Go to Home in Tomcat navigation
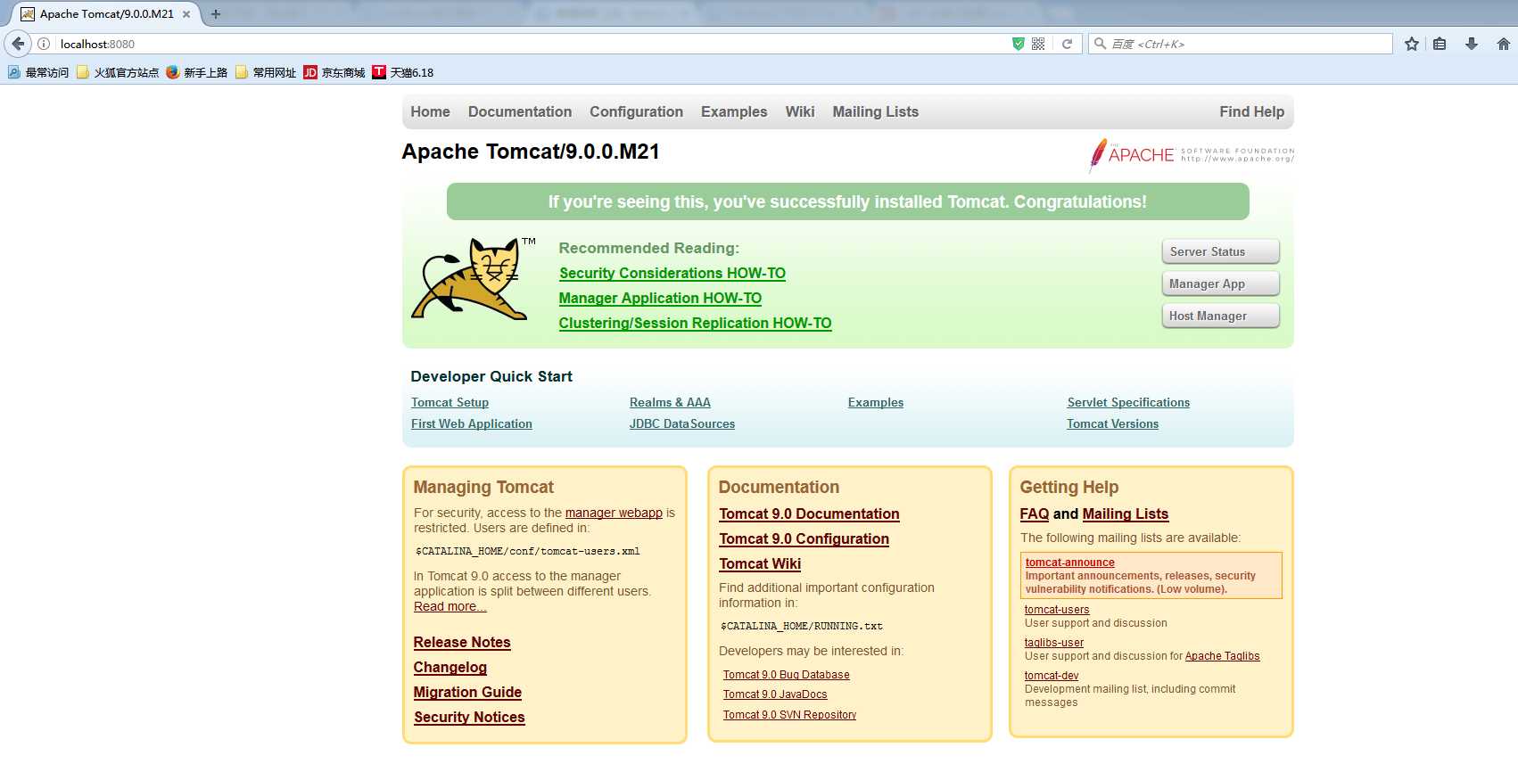 pos(430,111)
